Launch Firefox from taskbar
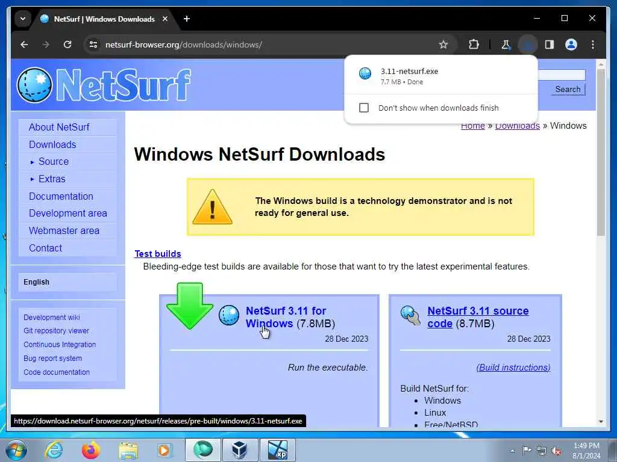 pyautogui.click(x=90, y=450)
